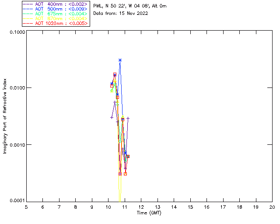Screen dimensions: 280x224
Task: Click the x-axis tick label 12
Action: (x=141, y=207)
